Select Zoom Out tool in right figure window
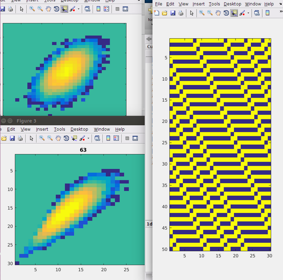 (210, 13)
